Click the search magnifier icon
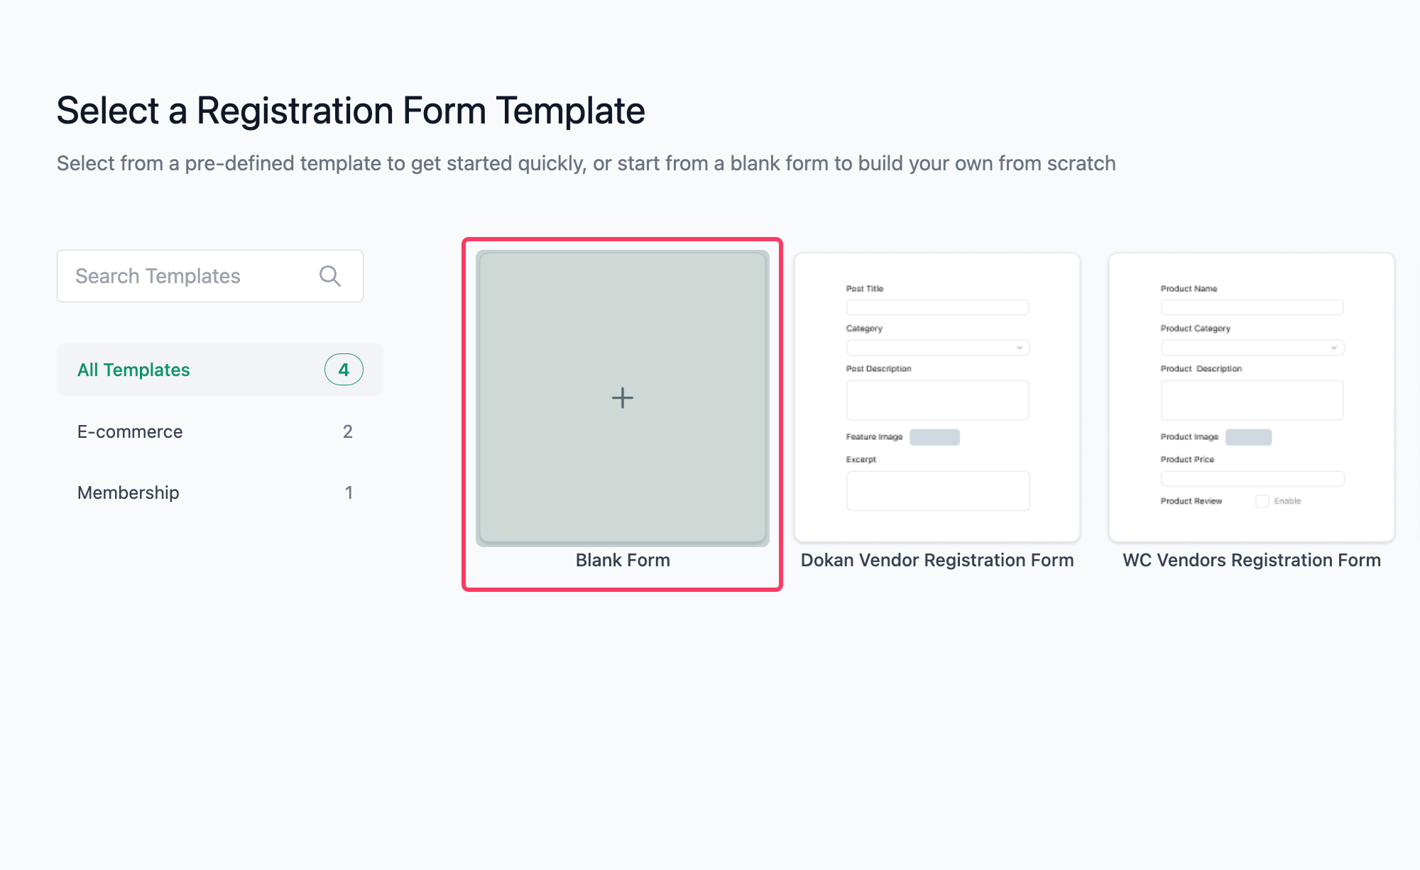Viewport: 1420px width, 870px height. pos(329,276)
